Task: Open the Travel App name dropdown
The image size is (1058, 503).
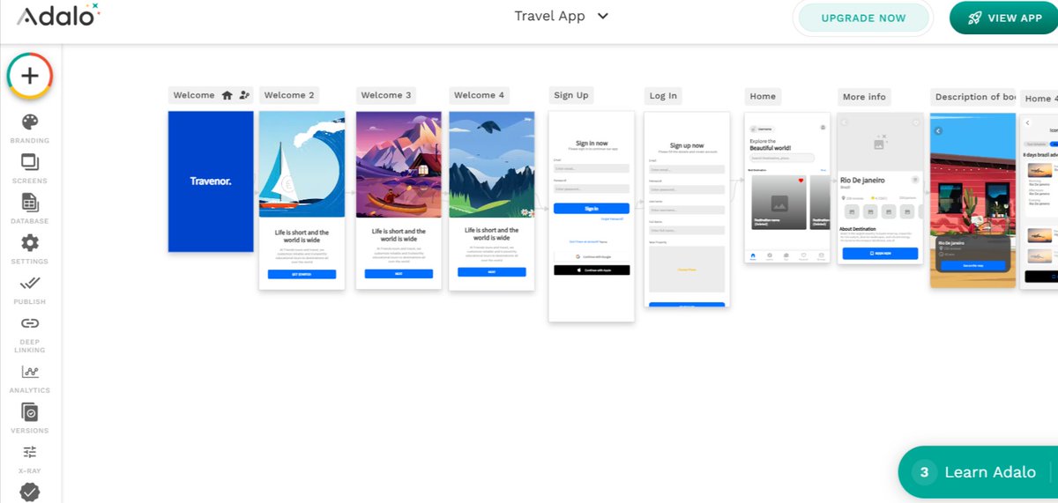Action: click(x=562, y=16)
